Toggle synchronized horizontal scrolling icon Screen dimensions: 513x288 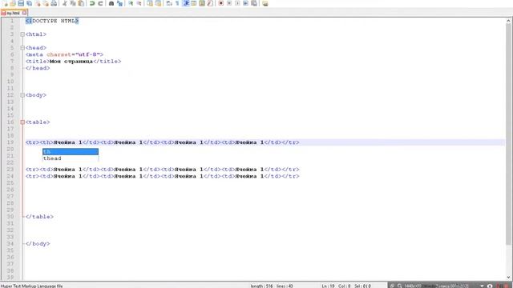tap(158, 3)
